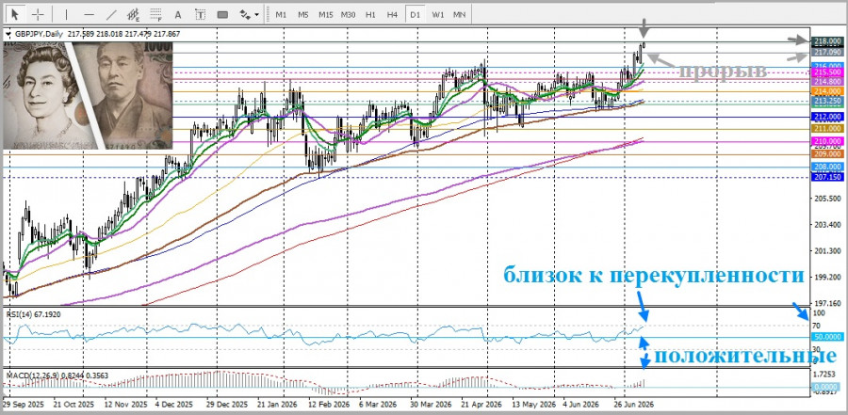Expand the GBPJPY,Daily chart title arrow

pyautogui.click(x=8, y=34)
